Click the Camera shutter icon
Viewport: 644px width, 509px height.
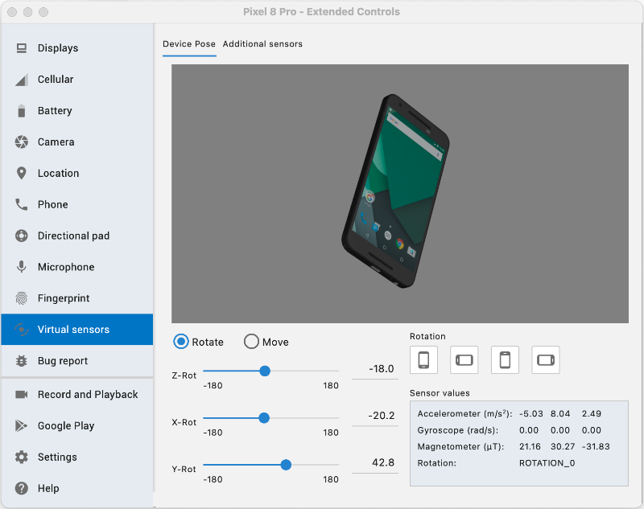pos(22,142)
